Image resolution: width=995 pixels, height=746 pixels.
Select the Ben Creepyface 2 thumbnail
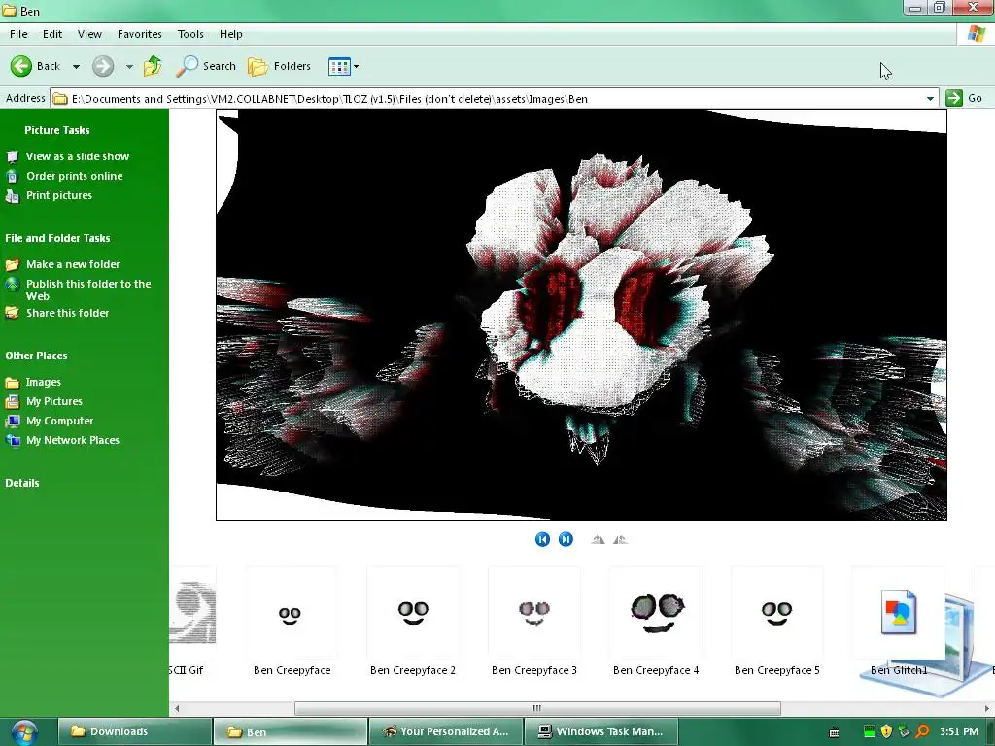coord(413,613)
